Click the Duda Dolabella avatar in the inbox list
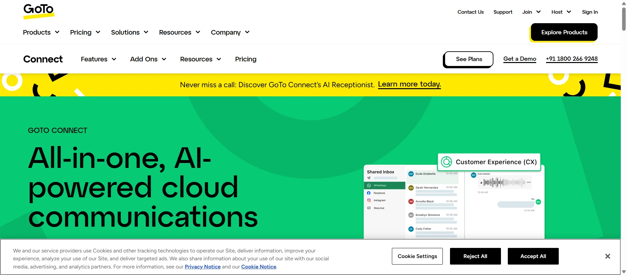 (411, 174)
